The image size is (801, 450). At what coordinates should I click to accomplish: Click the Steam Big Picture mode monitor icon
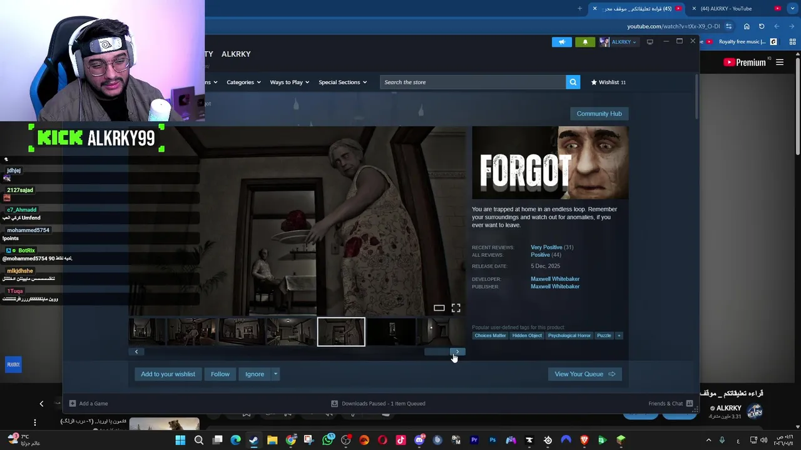tap(650, 42)
